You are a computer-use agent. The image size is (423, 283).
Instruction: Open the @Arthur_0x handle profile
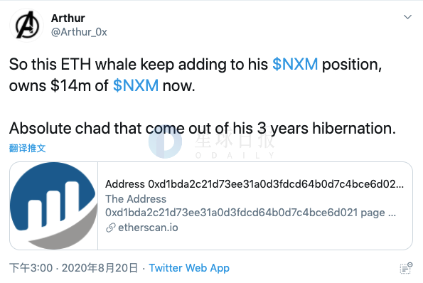[79, 32]
